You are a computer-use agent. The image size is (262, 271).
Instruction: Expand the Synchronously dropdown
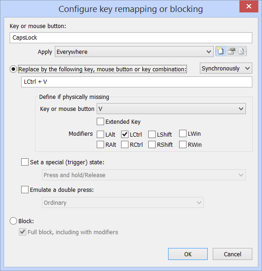[x=226, y=68]
